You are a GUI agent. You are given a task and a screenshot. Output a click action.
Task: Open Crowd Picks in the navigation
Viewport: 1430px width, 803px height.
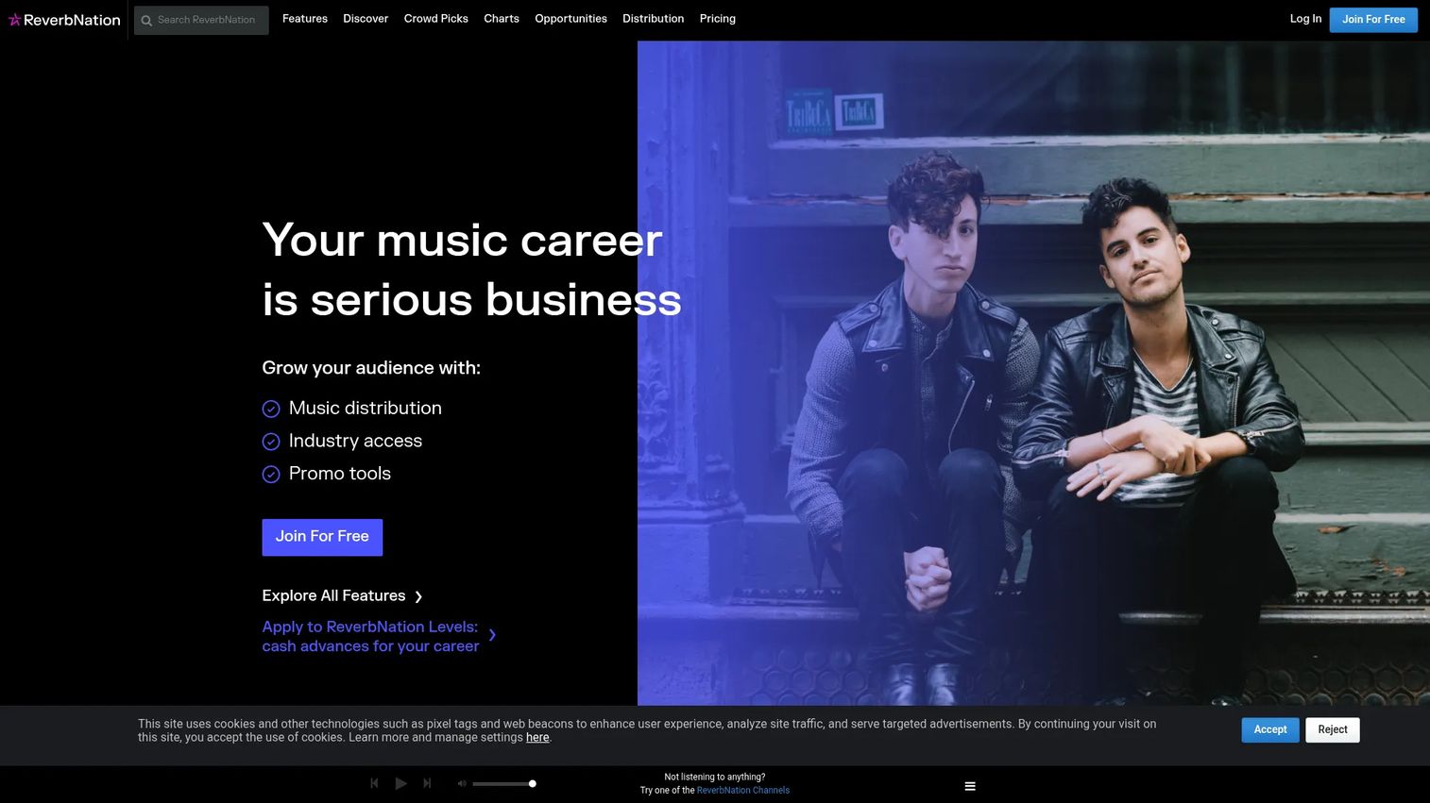pos(436,19)
